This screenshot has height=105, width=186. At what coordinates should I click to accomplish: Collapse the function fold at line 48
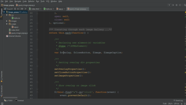[37, 92]
